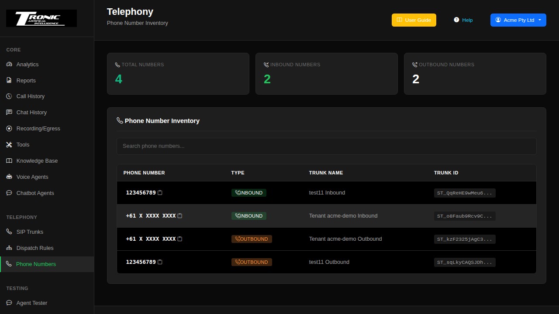Open Call History using its clock icon
Screen dimensions: 559x314
(x=9, y=96)
